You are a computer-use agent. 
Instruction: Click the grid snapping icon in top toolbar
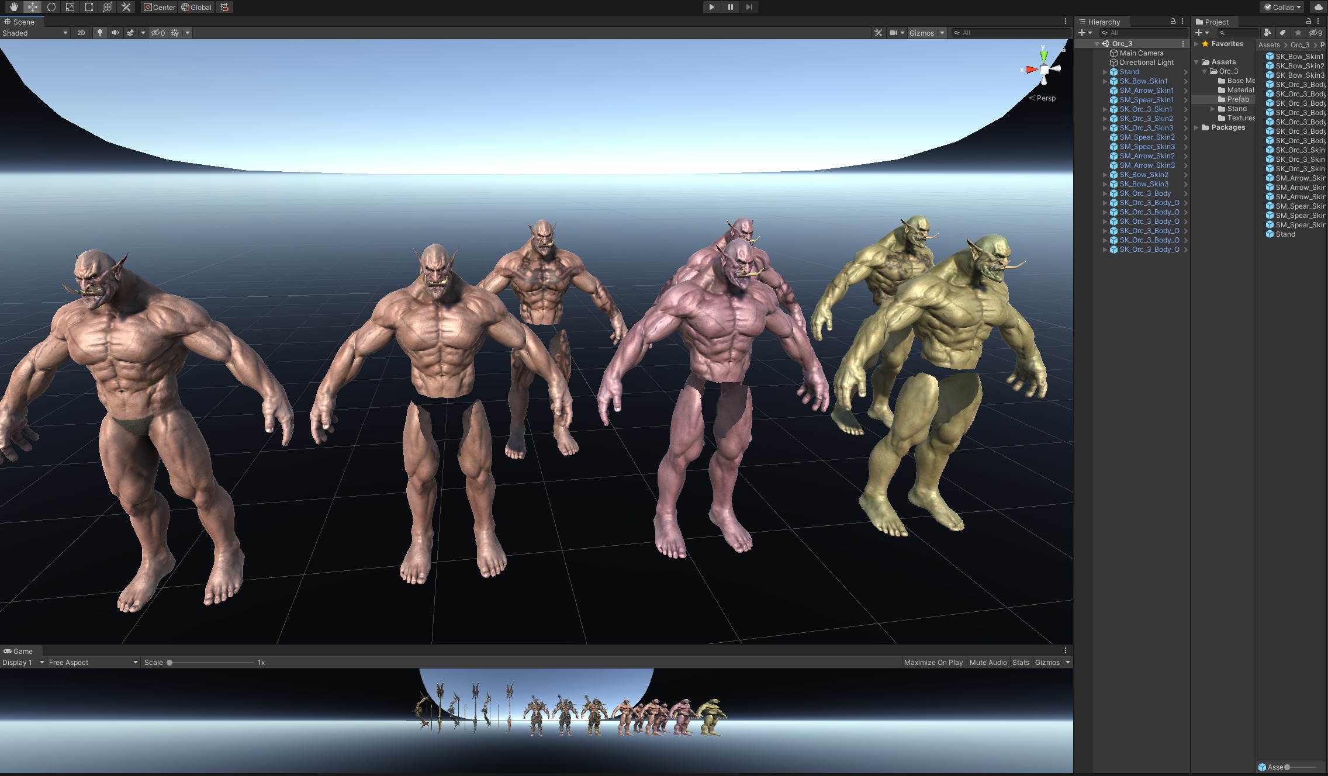point(224,7)
